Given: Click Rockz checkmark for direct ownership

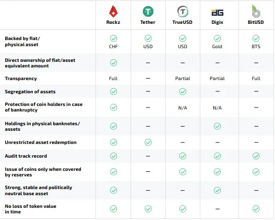Looking at the screenshot, I should [113, 63].
